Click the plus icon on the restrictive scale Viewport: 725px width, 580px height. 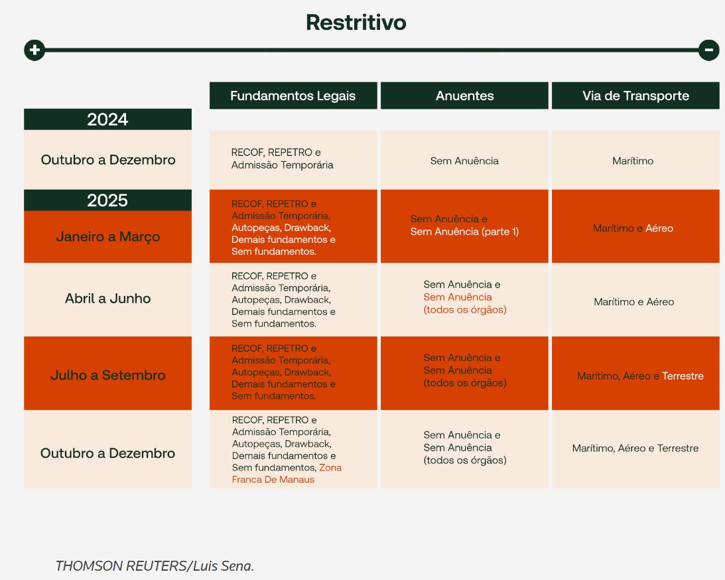click(34, 50)
